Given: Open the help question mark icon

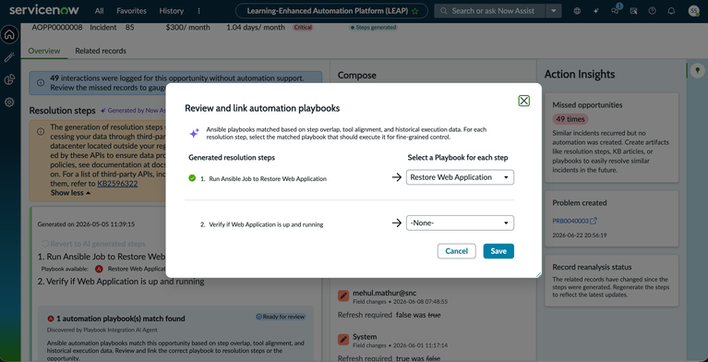Looking at the screenshot, I should click(652, 11).
